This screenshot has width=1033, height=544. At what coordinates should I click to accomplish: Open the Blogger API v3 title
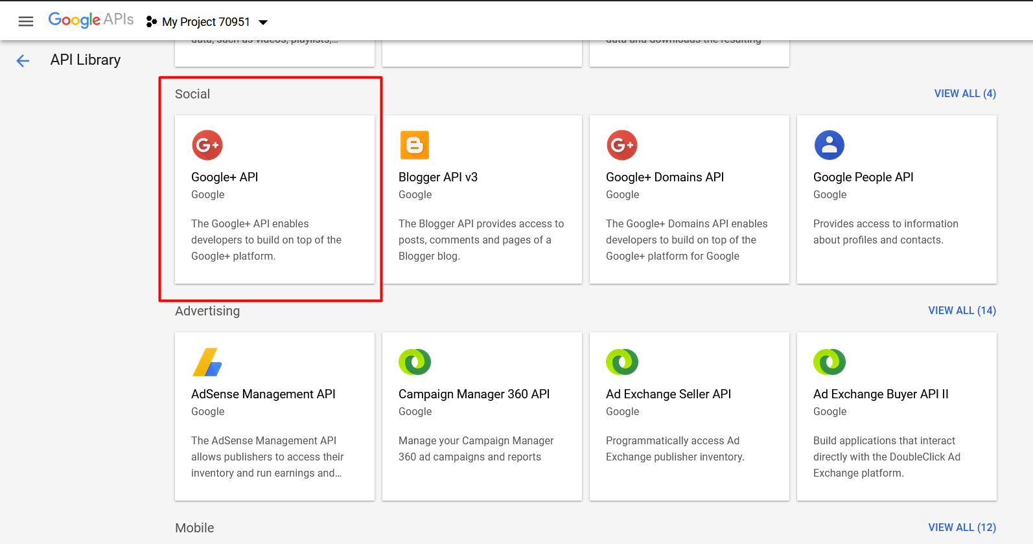pyautogui.click(x=438, y=177)
